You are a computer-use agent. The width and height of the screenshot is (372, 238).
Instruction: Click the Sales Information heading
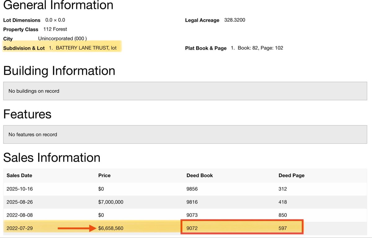(x=52, y=158)
